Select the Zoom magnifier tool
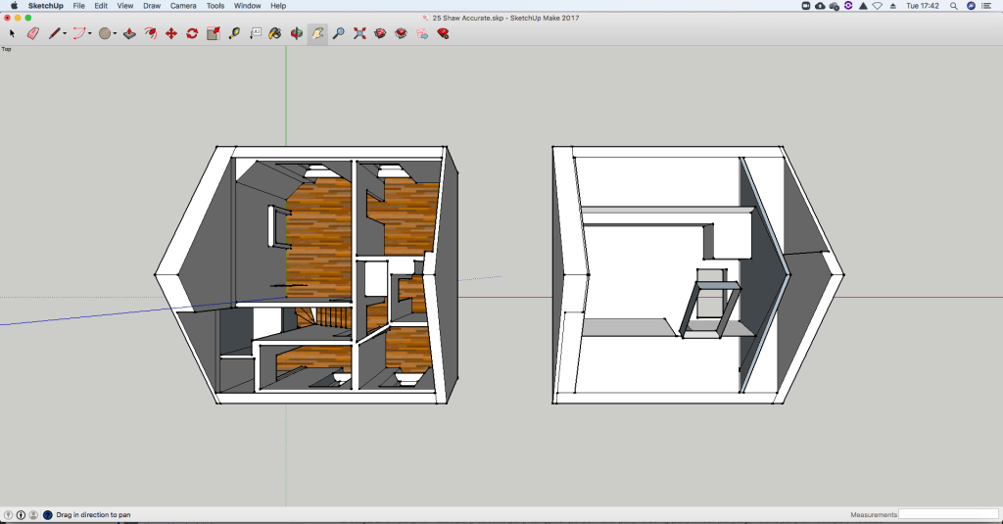 tap(338, 33)
